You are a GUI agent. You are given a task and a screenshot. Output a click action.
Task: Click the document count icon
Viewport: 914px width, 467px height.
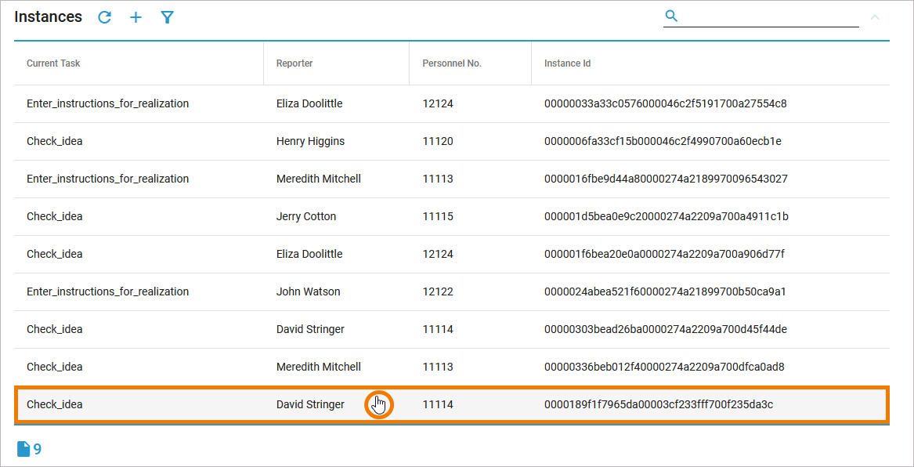coord(24,449)
